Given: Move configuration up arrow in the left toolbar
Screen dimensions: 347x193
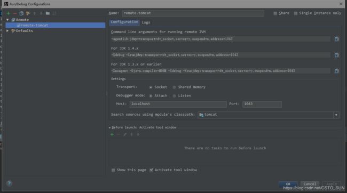Looking at the screenshot, I should pyautogui.click(x=35, y=13).
